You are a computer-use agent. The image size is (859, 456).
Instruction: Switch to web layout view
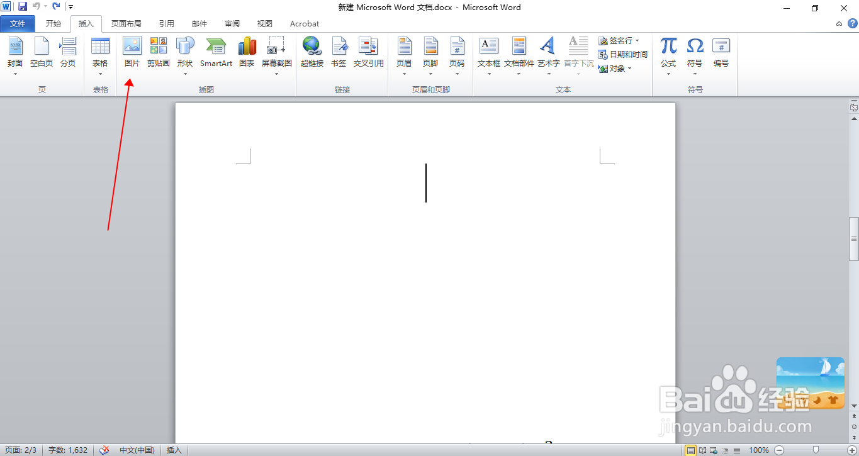pyautogui.click(x=714, y=450)
